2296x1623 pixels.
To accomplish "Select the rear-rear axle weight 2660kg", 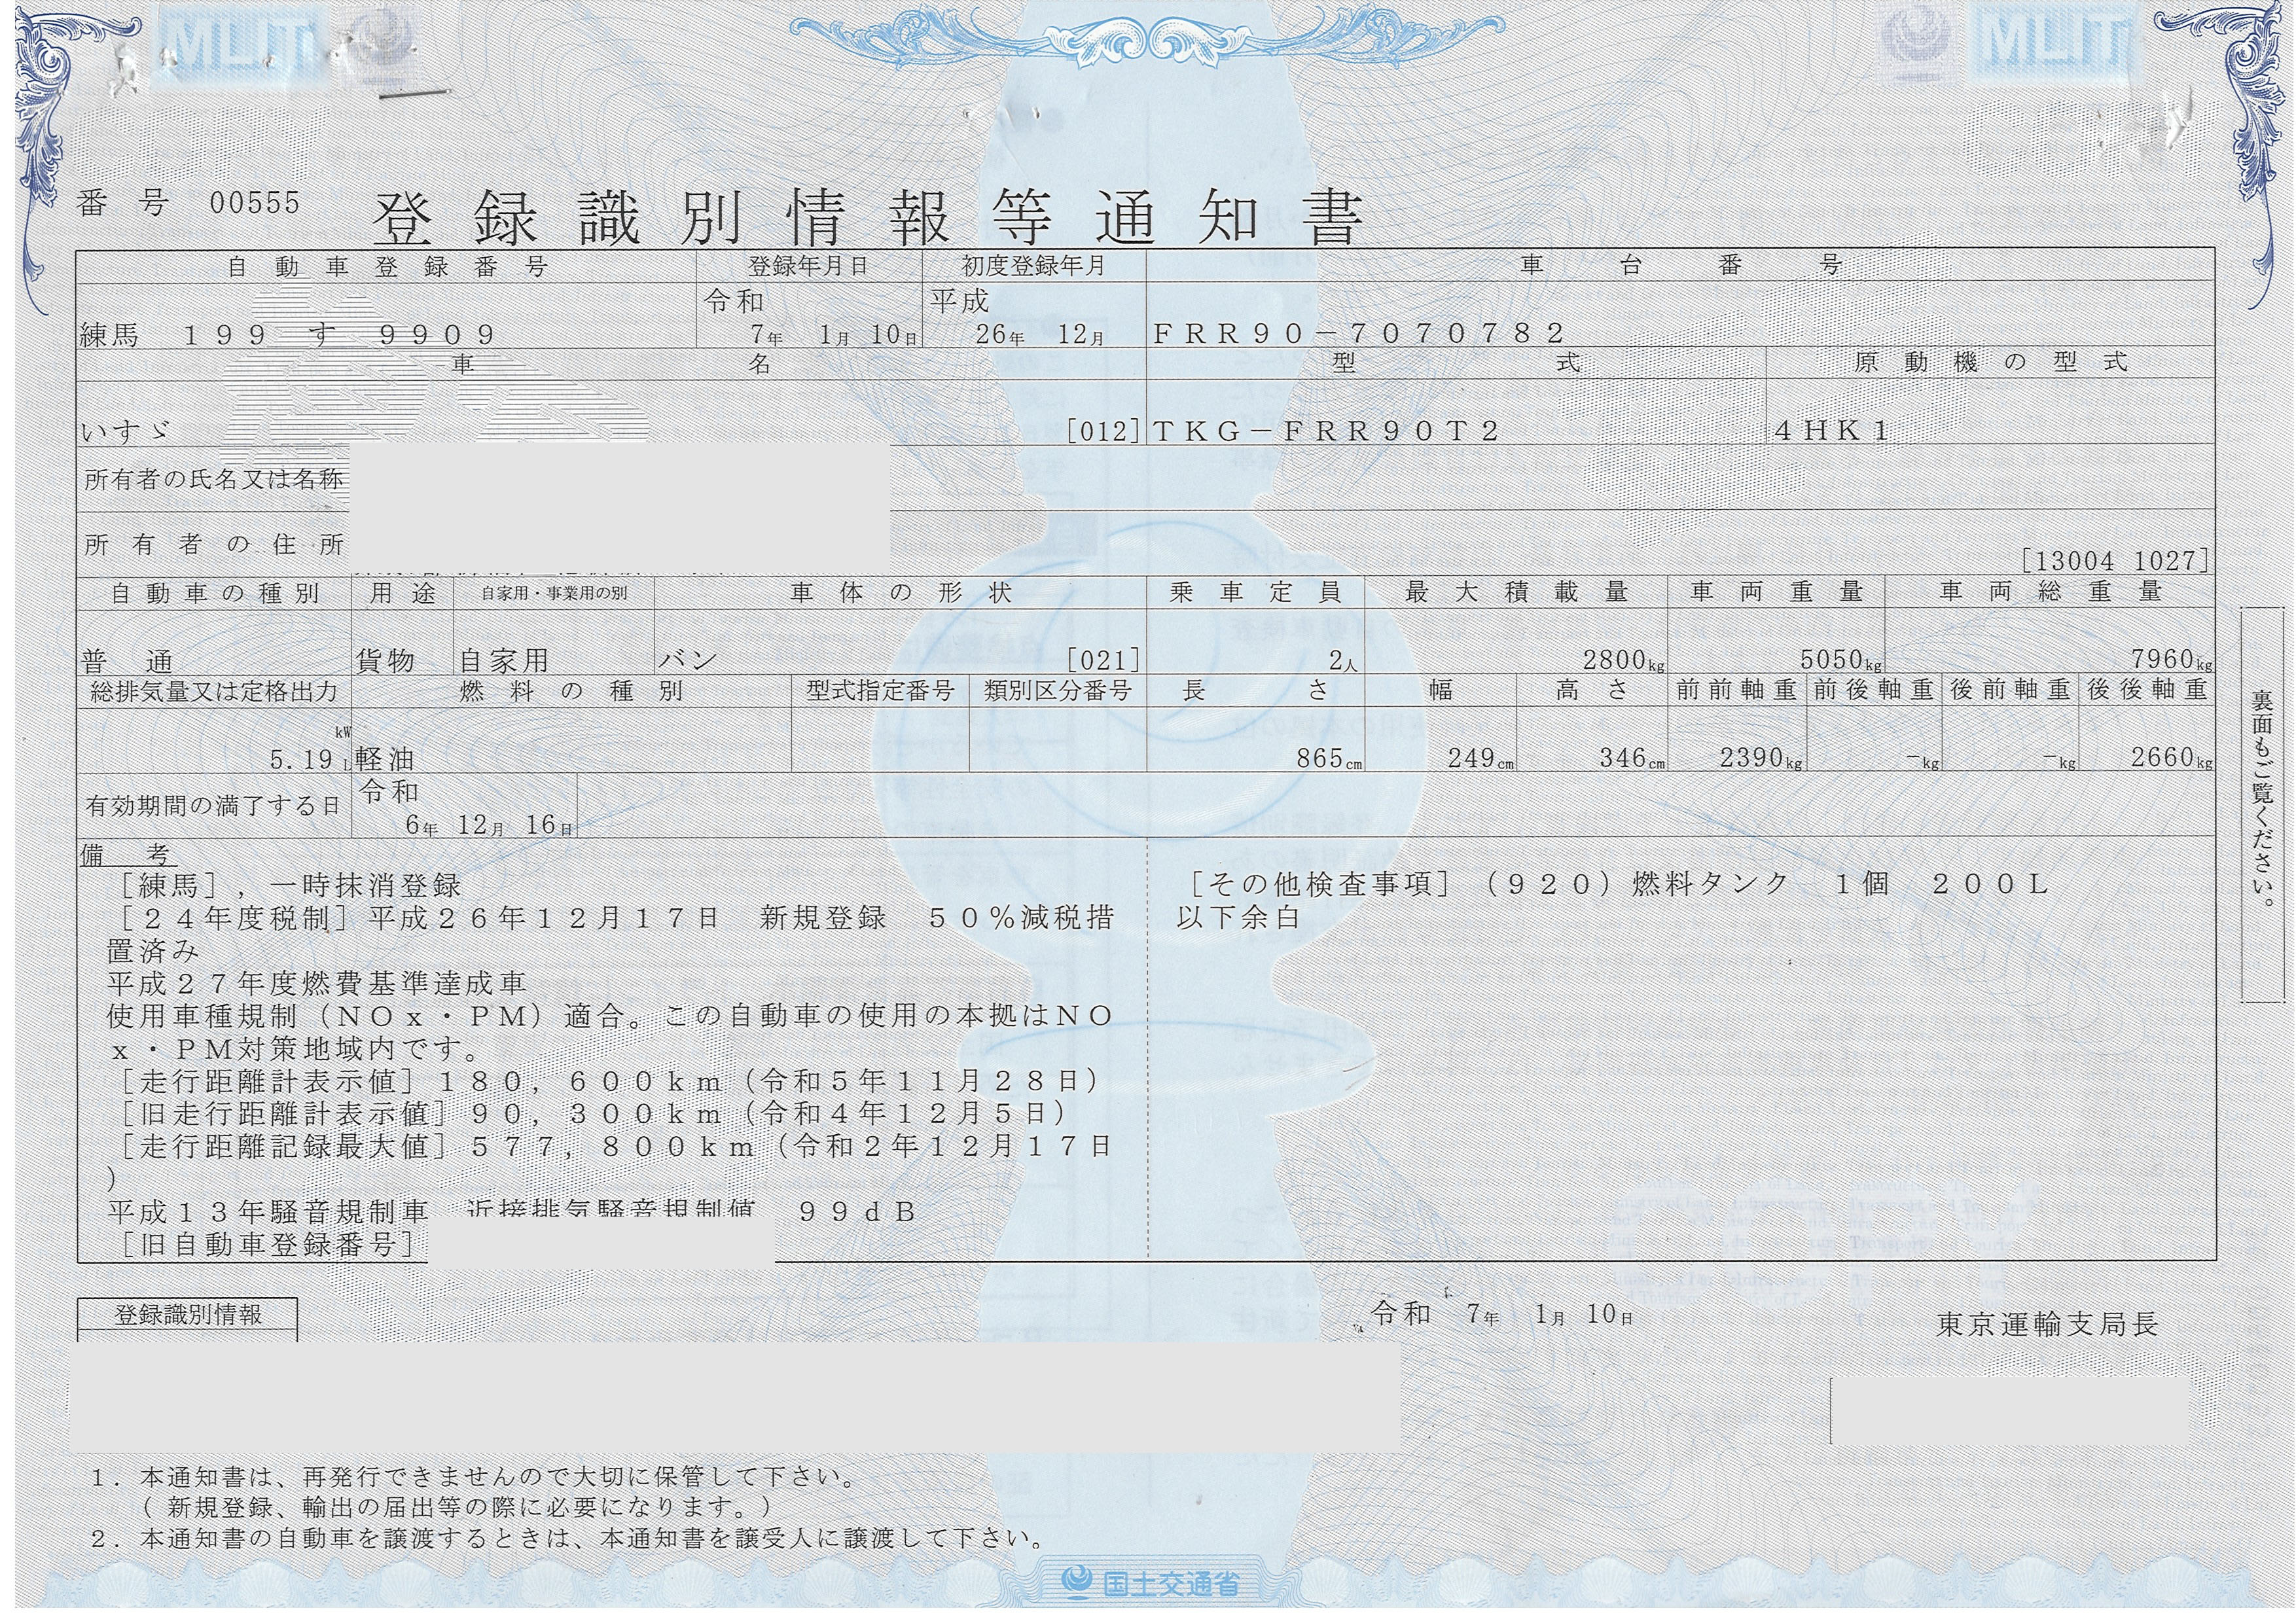I will pyautogui.click(x=2172, y=758).
